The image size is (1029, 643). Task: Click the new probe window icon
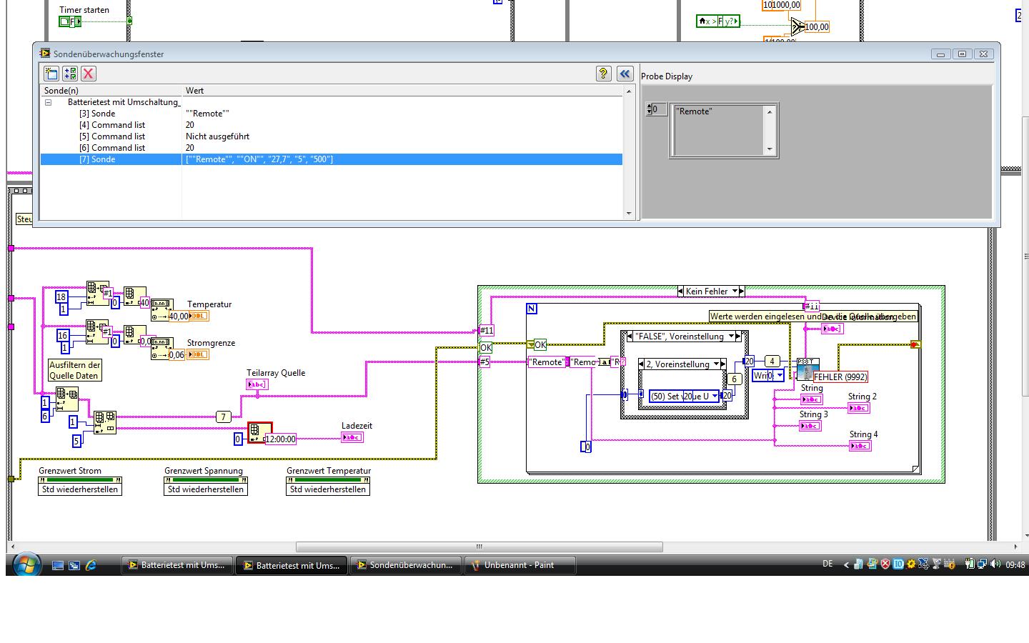[x=51, y=74]
